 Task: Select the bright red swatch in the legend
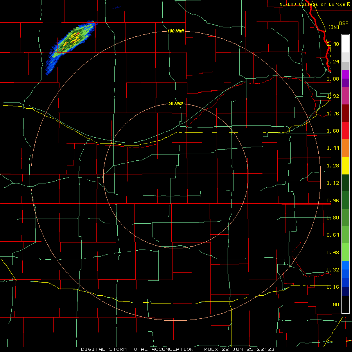pos(345,131)
